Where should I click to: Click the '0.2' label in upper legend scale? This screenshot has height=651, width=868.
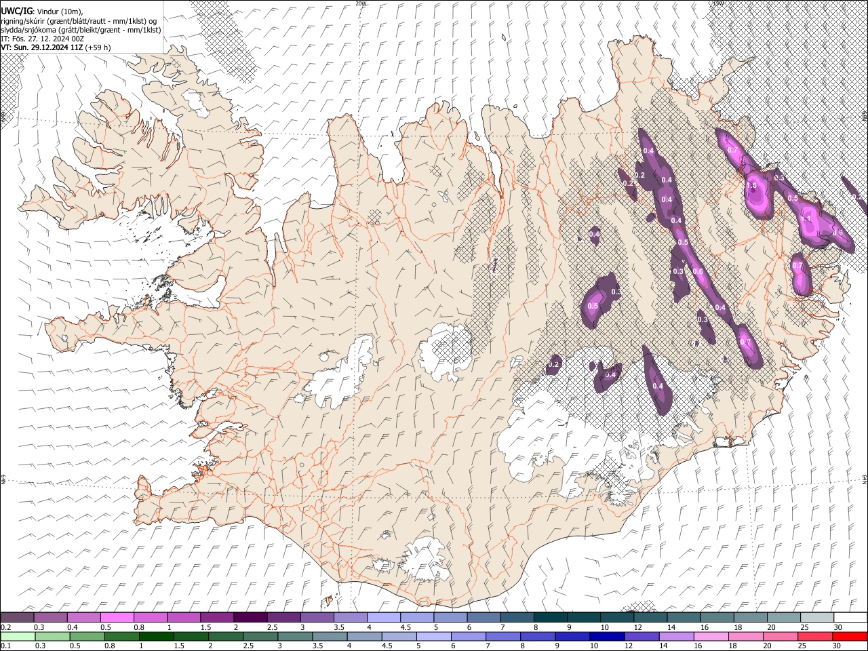(6, 627)
